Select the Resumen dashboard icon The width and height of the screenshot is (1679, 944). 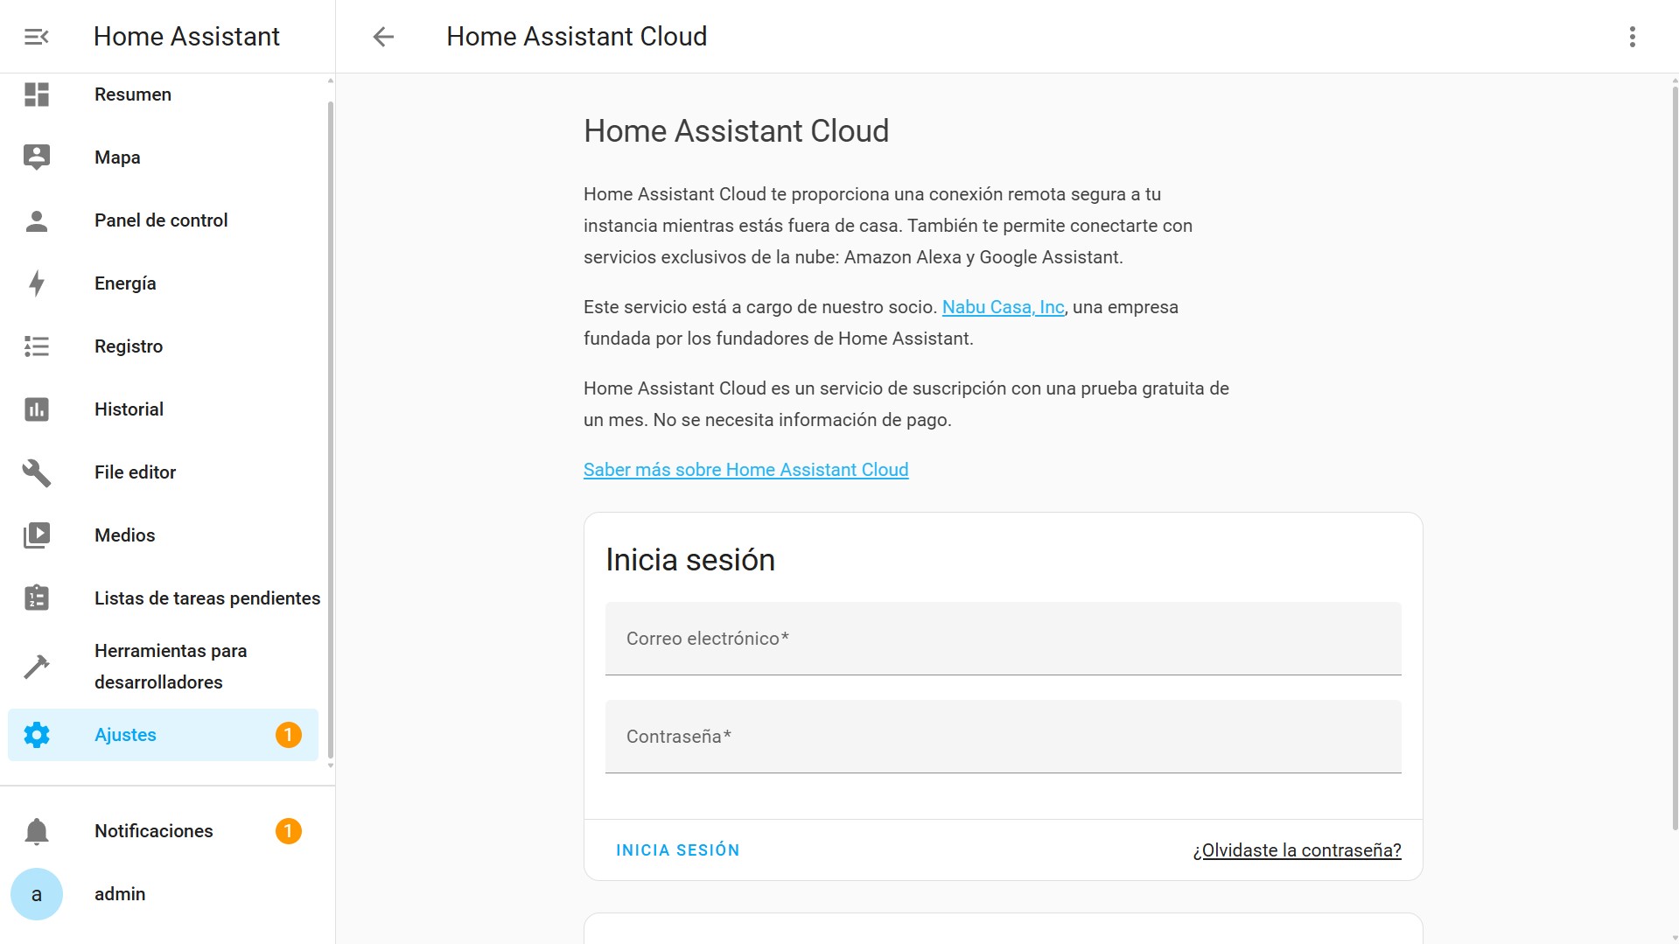(x=36, y=94)
